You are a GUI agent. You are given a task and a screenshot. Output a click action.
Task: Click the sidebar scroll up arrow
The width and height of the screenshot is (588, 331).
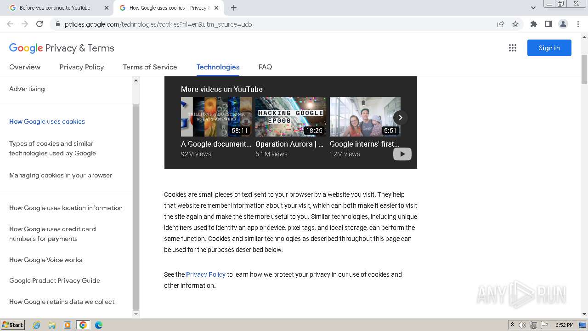[136, 80]
